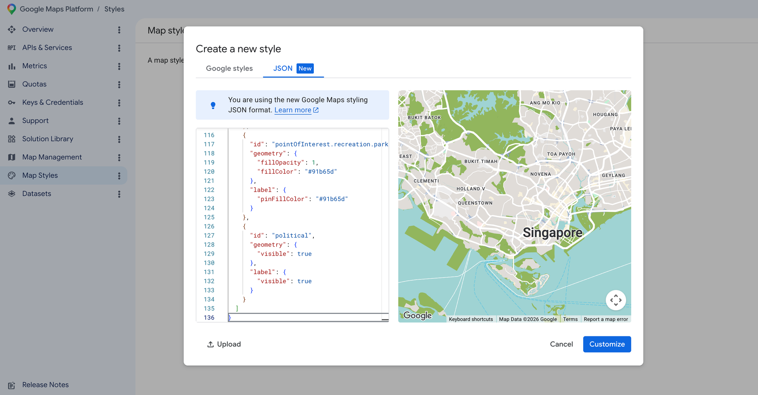Click the Customize button

pyautogui.click(x=607, y=344)
